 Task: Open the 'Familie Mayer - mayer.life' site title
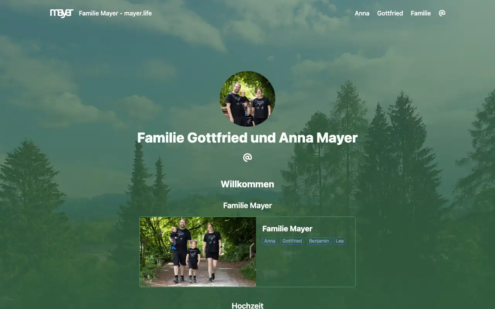tap(115, 13)
